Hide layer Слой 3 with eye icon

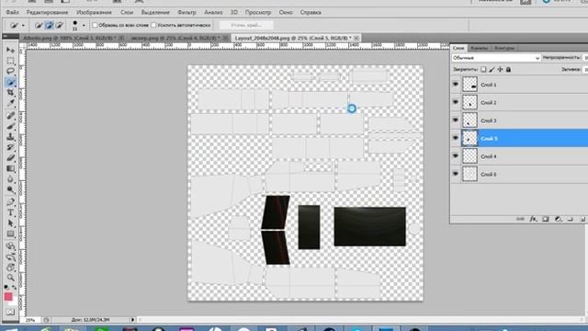pyautogui.click(x=456, y=120)
